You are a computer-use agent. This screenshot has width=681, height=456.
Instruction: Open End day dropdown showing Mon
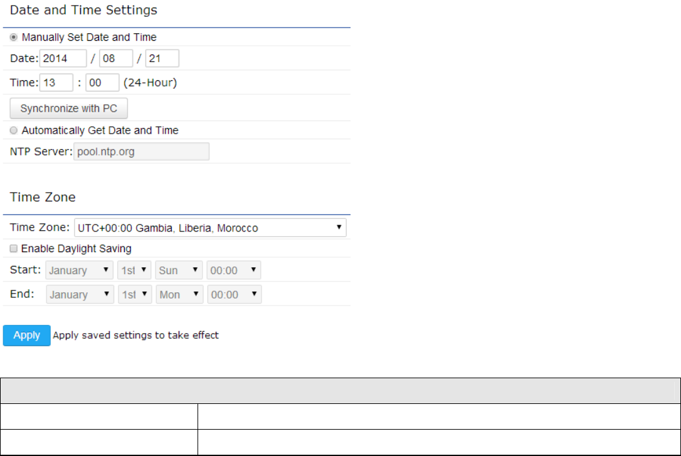point(180,294)
